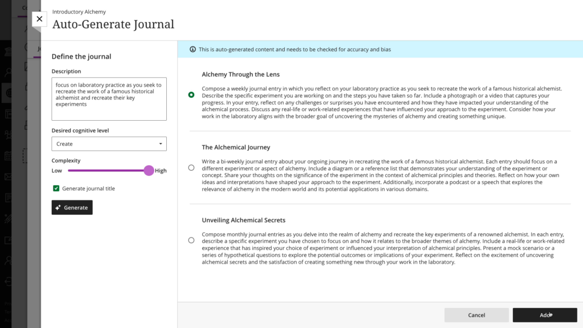Click the Low label of complexity slider
The image size is (583, 328).
56,171
